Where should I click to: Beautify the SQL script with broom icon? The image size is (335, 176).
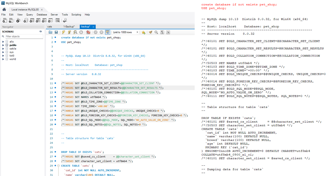(x=150, y=32)
